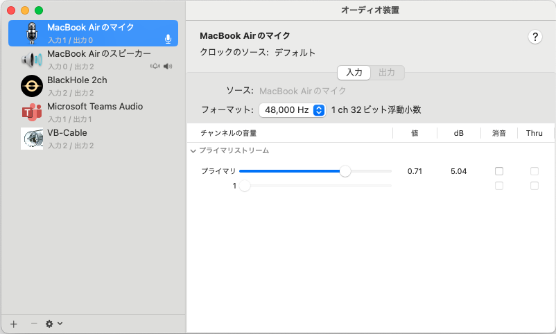Click the BlackHole 2ch device icon
Viewport: 556px width, 334px height.
[32, 86]
